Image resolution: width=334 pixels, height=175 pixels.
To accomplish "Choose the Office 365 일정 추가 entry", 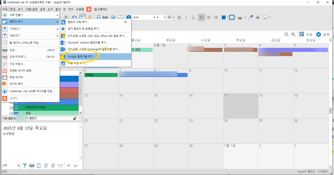I will pos(95,36).
